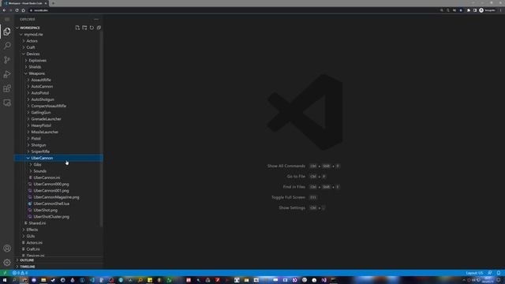
Task: Expand the Shields folder
Action: coord(58,67)
